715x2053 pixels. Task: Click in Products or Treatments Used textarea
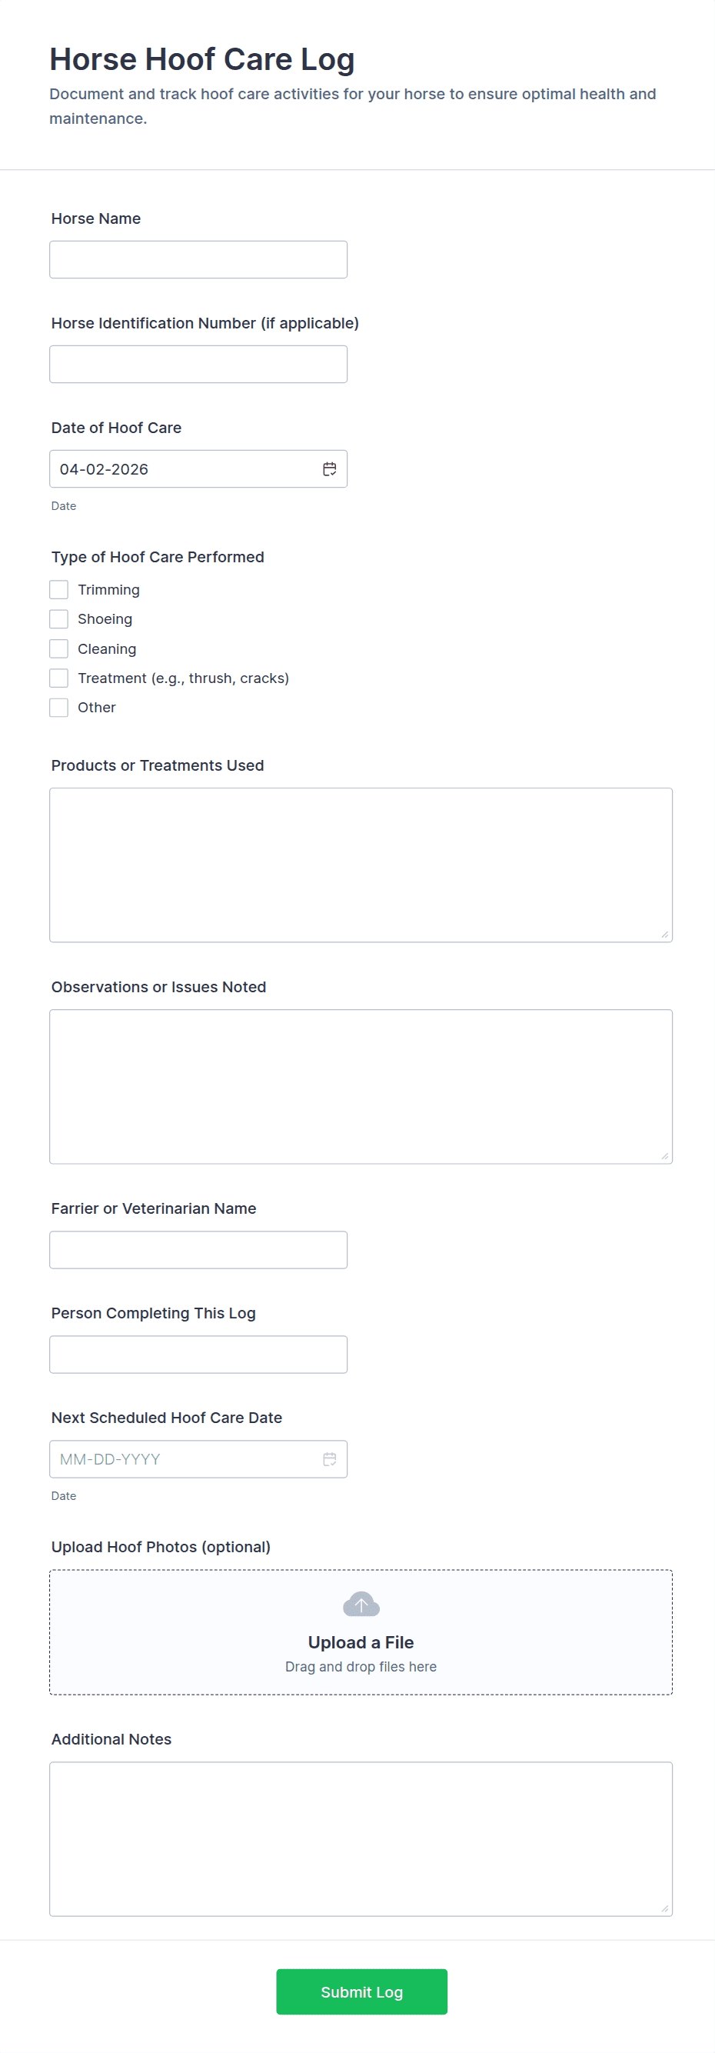point(361,865)
